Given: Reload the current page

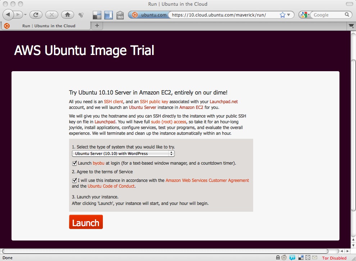Looking at the screenshot, I should 36,15.
